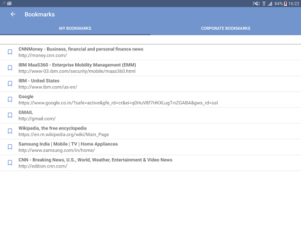The width and height of the screenshot is (301, 225).
Task: Open the http://www.ibm.com/us-en/ URL
Action: click(x=48, y=87)
